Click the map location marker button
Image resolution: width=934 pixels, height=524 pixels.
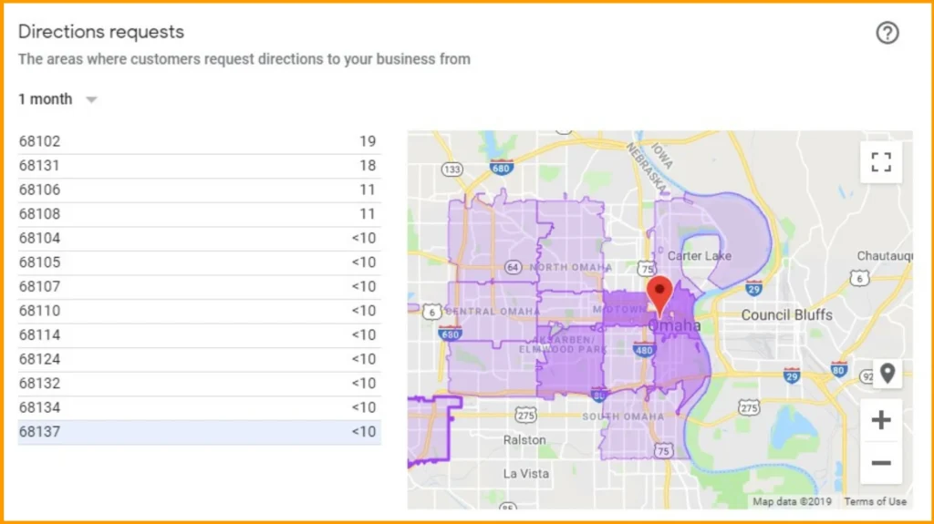click(x=887, y=373)
